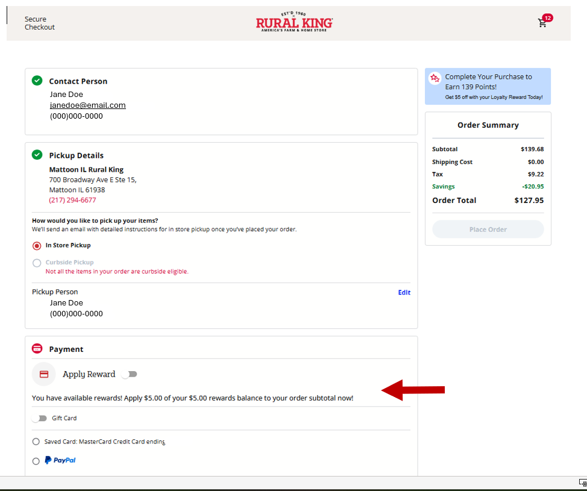The height and width of the screenshot is (491, 587).
Task: Click the green checkmark beside Pickup Details
Action: click(x=37, y=155)
